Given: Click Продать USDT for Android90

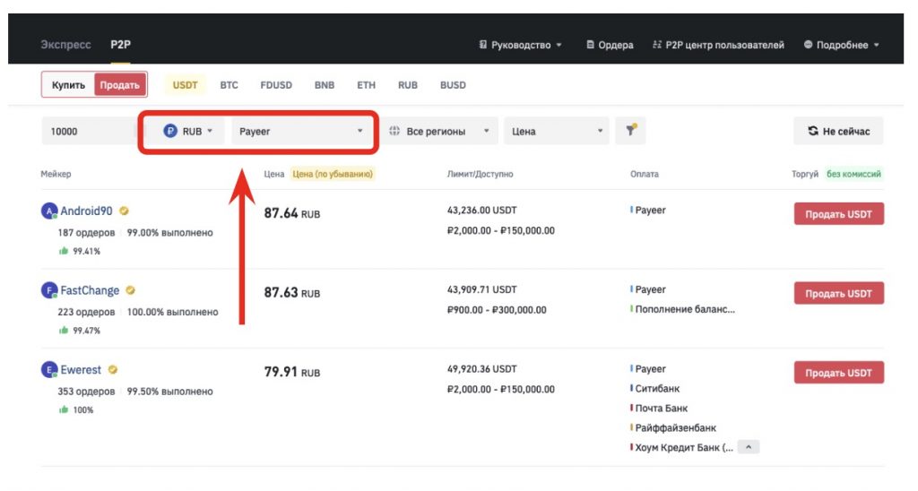Looking at the screenshot, I should [x=839, y=214].
